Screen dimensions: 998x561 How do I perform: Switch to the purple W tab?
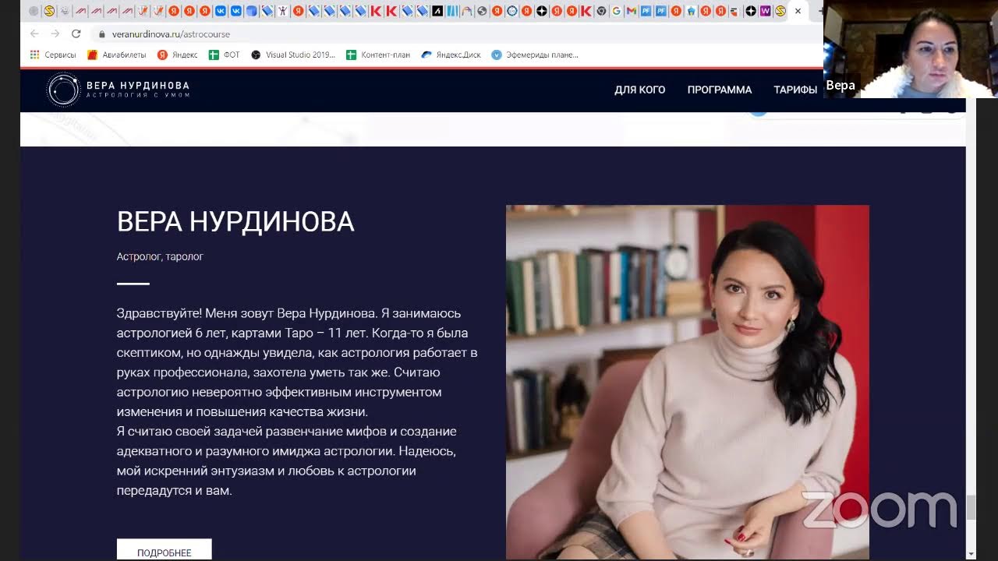pyautogui.click(x=766, y=11)
